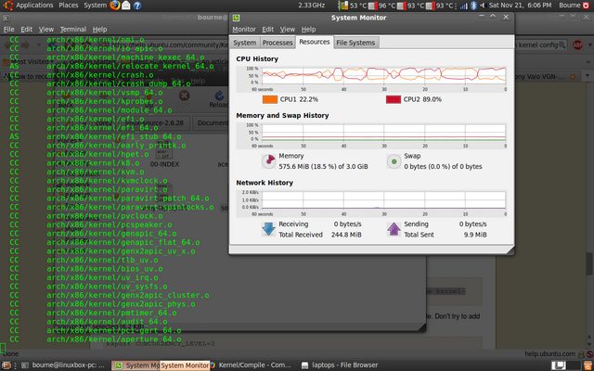Click the Bluetooth icon in system tray
Image resolution: width=594 pixels, height=371 pixels.
pos(471,6)
